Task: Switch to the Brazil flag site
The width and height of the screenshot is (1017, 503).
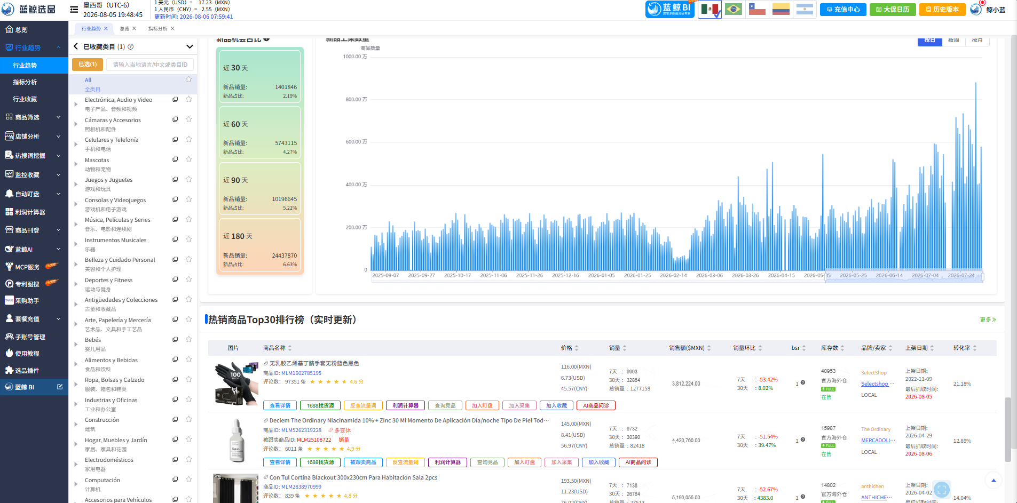Action: (x=734, y=9)
